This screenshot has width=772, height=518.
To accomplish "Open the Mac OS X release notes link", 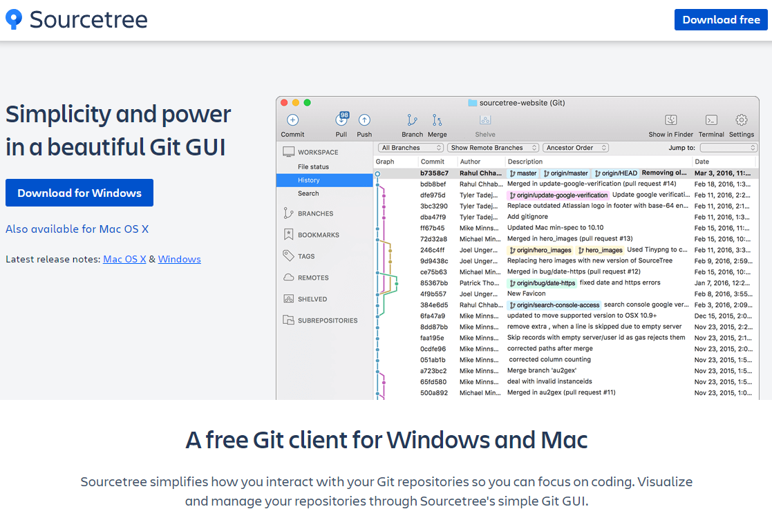I will tap(124, 259).
